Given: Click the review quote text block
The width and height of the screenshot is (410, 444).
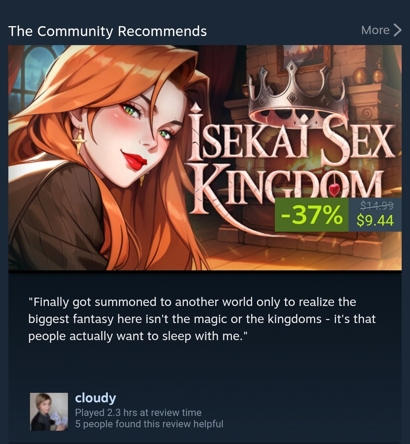Looking at the screenshot, I should click(202, 319).
